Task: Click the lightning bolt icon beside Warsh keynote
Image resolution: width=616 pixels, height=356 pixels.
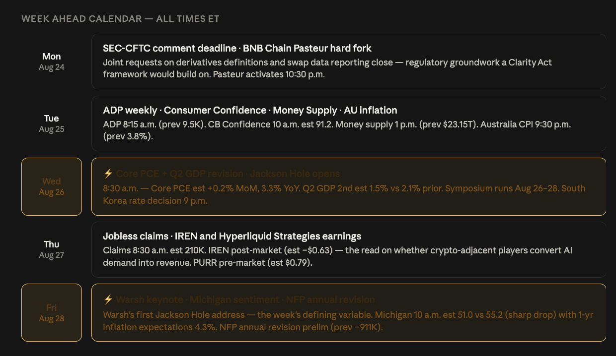Action: (108, 299)
